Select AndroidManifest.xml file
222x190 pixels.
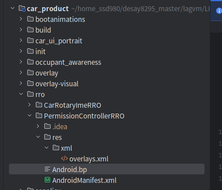[x=84, y=180]
